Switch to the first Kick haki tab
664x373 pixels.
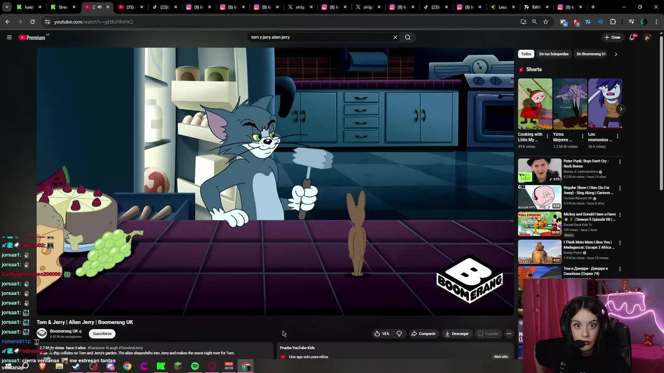click(x=29, y=7)
